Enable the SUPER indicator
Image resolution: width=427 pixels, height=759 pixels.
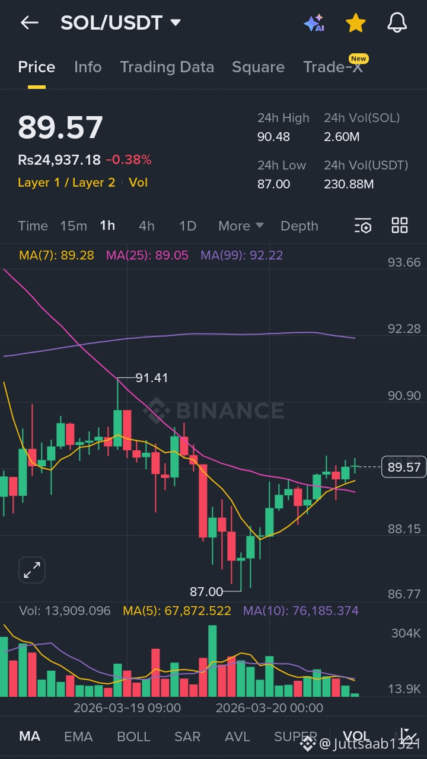pyautogui.click(x=295, y=736)
